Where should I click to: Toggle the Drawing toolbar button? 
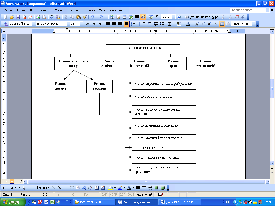(x=143, y=17)
